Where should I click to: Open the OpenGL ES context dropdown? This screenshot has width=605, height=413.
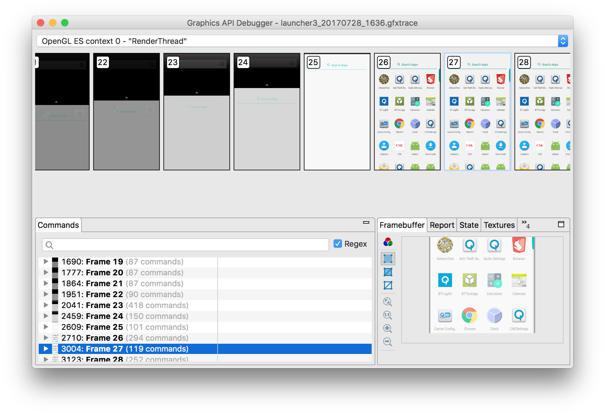pos(563,41)
